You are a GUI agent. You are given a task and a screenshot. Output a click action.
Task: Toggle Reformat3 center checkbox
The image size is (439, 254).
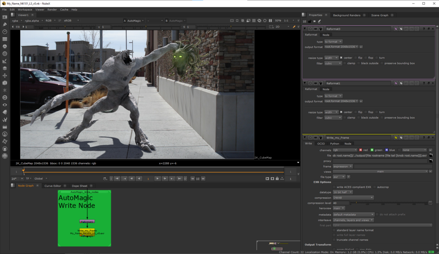click(x=341, y=58)
